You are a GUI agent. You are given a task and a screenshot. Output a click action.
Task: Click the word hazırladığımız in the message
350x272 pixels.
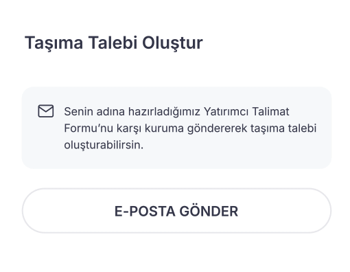coord(164,112)
